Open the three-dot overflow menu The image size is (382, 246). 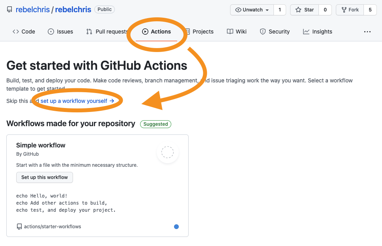click(x=367, y=32)
